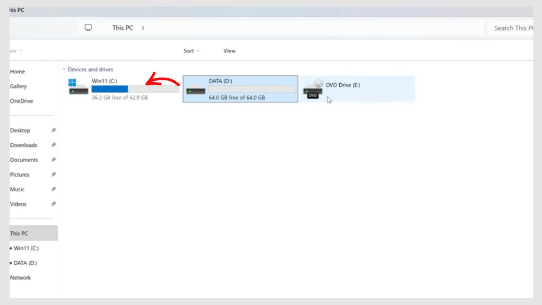
Task: Click pin icon next to Videos
Action: 53,204
